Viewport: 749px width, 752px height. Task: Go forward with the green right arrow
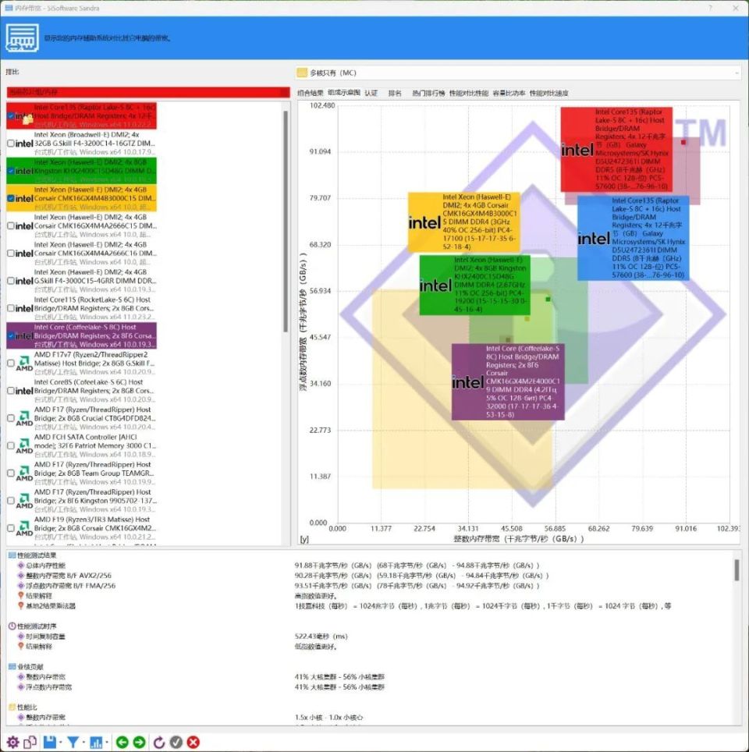pos(139,742)
